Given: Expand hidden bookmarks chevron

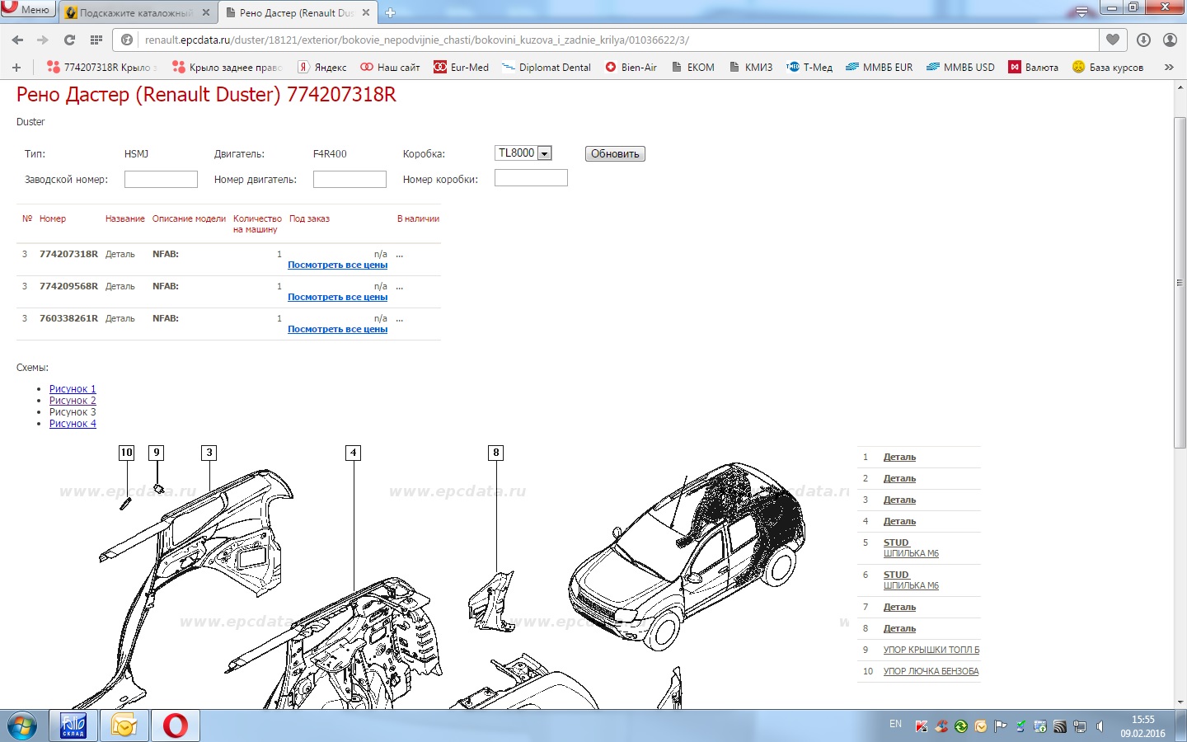Looking at the screenshot, I should tap(1169, 67).
